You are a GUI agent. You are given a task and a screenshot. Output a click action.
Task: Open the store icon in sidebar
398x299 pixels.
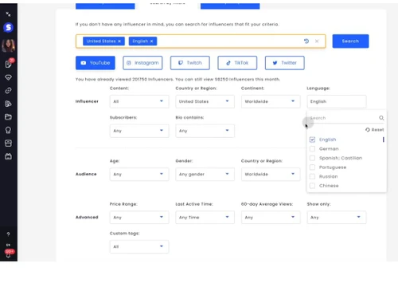8,144
